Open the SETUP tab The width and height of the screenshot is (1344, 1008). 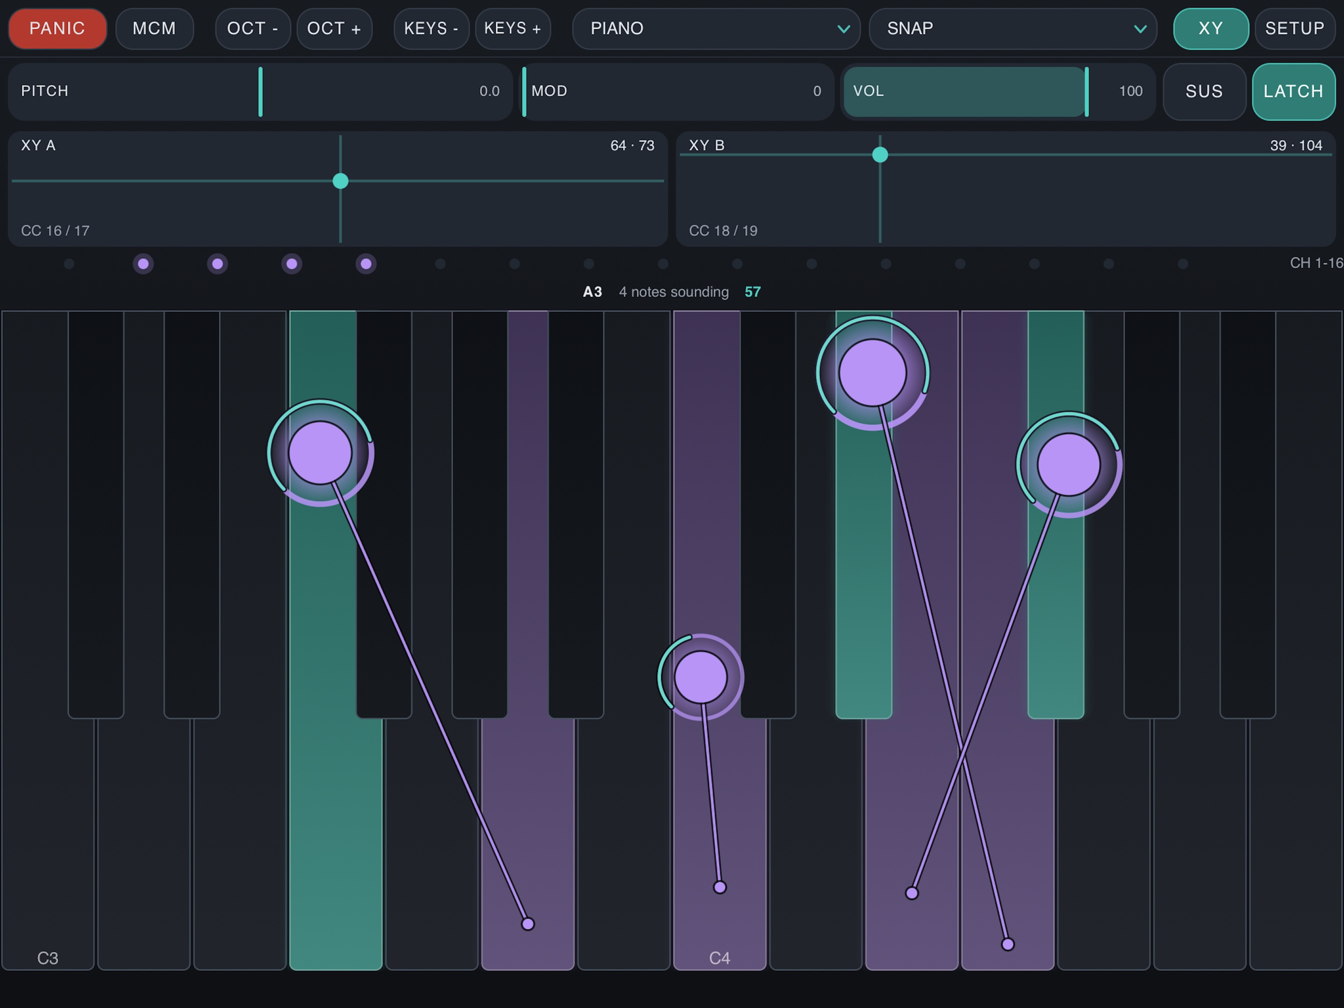click(1295, 28)
